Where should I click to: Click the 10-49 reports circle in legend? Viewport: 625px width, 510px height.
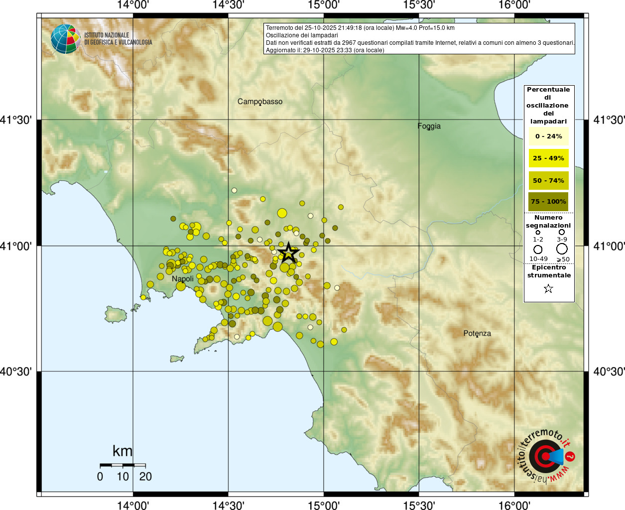click(x=538, y=250)
